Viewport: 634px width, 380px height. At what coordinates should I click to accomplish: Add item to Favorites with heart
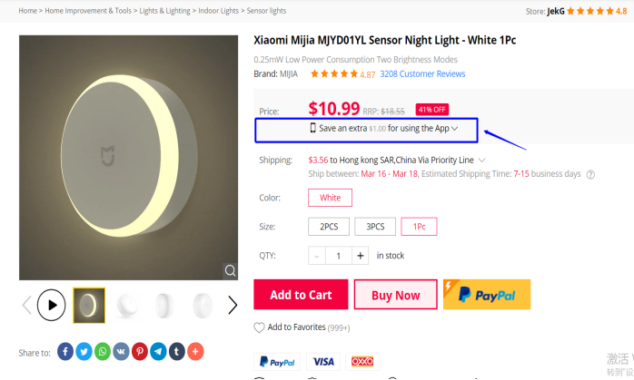click(260, 327)
